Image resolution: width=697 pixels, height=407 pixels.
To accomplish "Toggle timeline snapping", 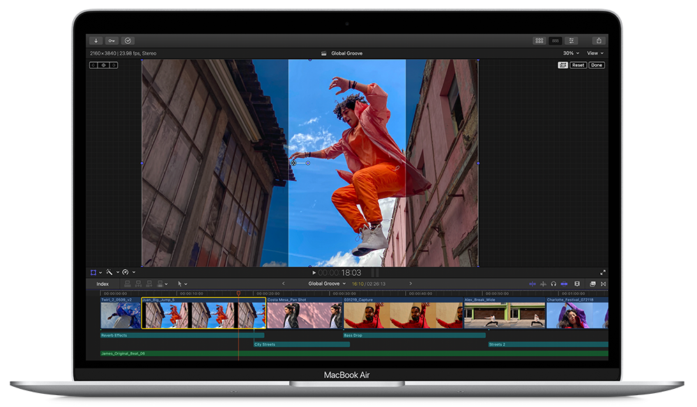I will coord(564,284).
